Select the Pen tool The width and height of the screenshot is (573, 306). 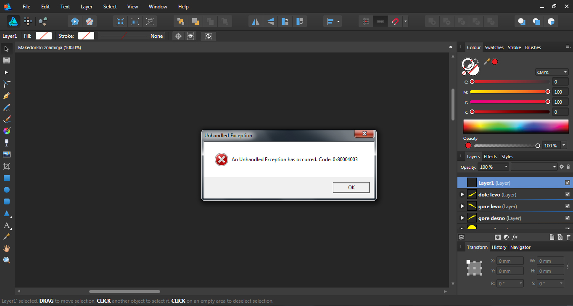pyautogui.click(x=6, y=96)
